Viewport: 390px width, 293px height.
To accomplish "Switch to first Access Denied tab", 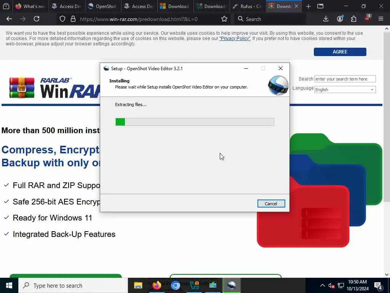I will coord(67,6).
